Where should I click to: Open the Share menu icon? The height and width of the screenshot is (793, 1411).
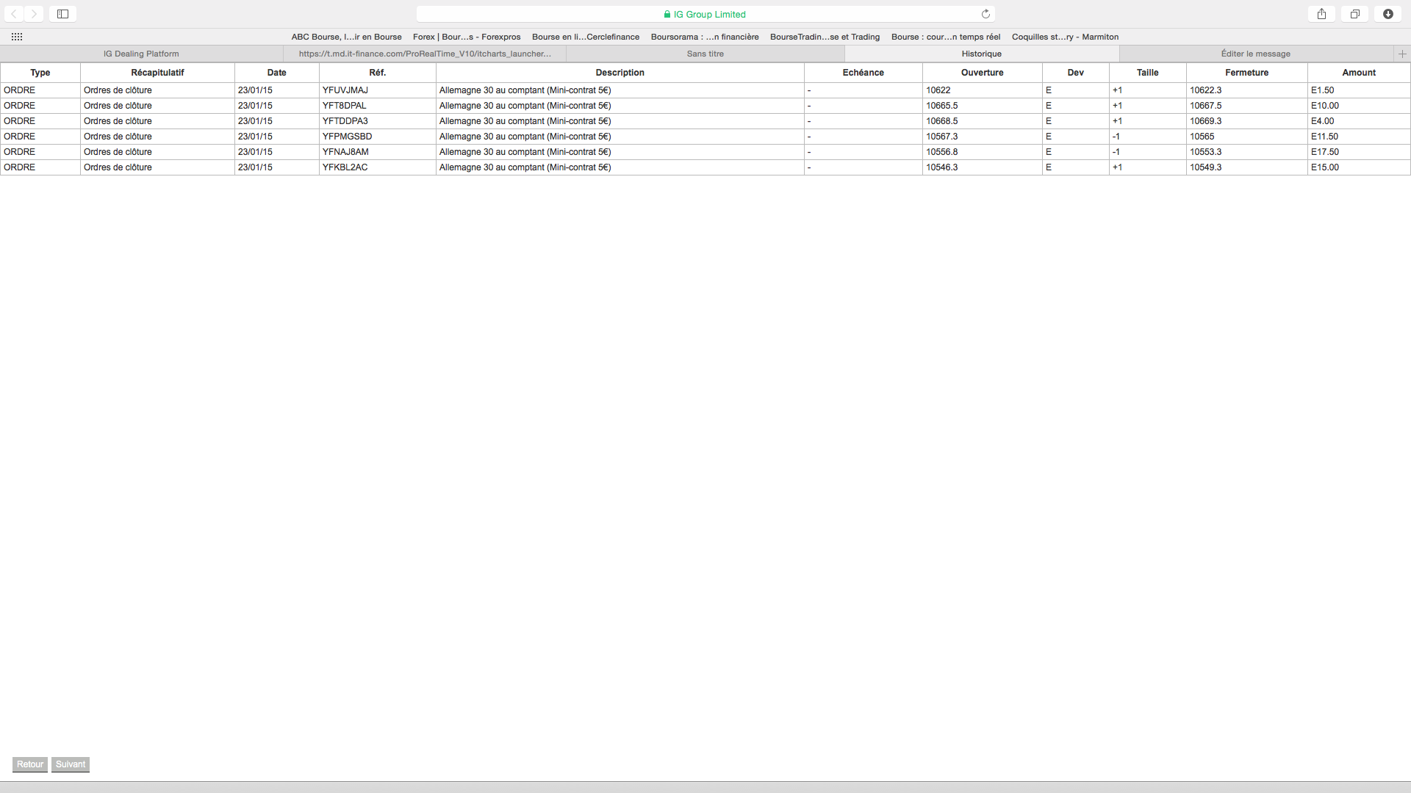(1321, 14)
